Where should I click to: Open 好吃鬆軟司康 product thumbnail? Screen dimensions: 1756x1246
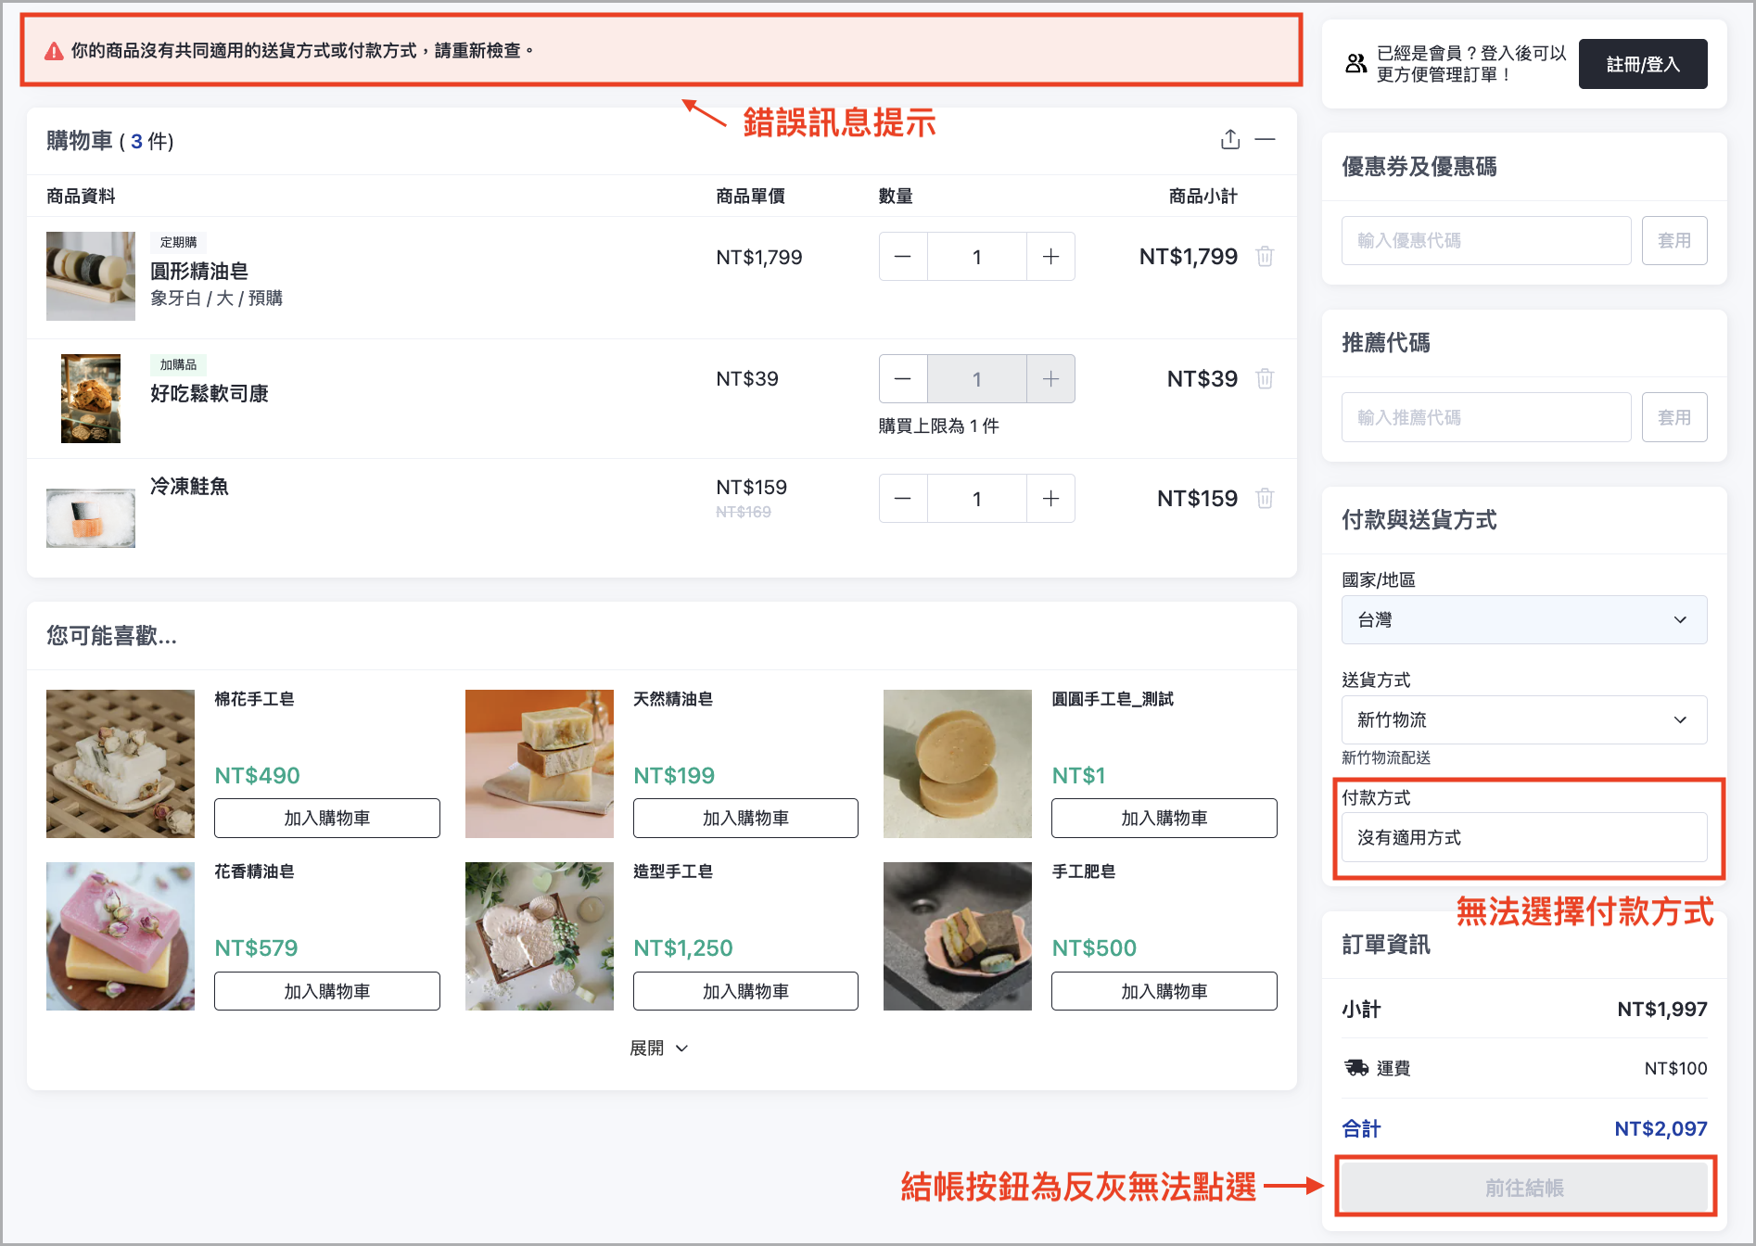[91, 399]
